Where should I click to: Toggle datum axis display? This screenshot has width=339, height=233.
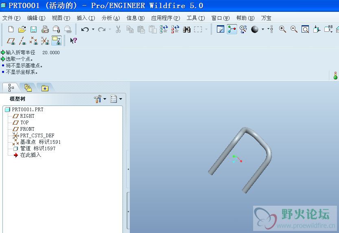(x=22, y=41)
